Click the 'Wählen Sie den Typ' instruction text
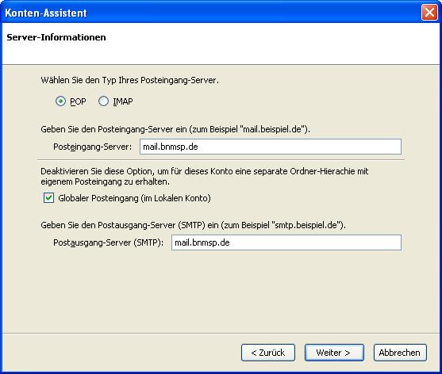 click(x=129, y=80)
